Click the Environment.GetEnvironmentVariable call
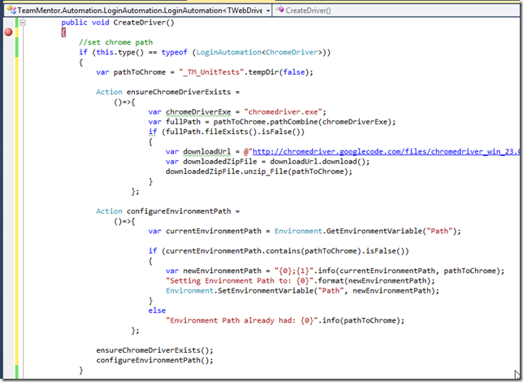 (x=367, y=231)
